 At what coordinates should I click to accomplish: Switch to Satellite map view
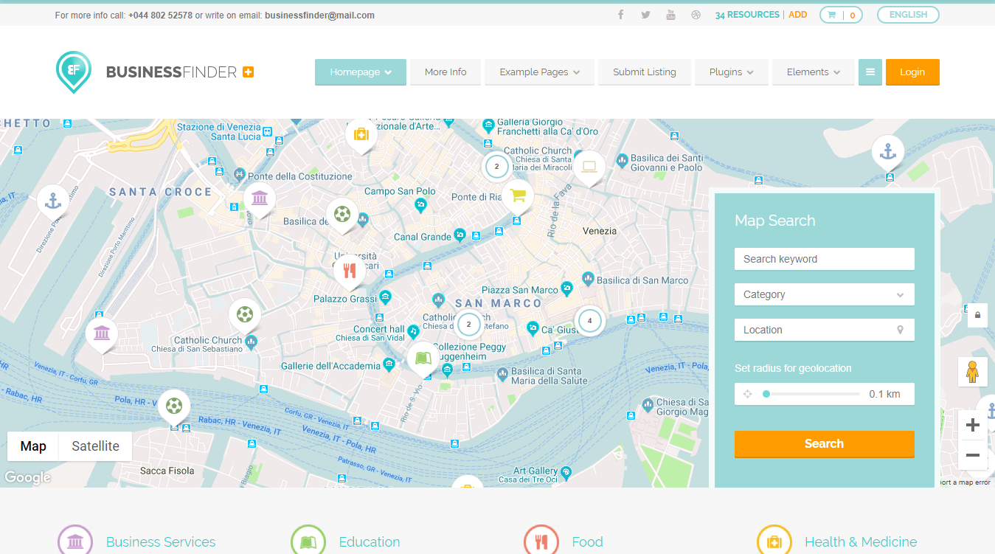(95, 446)
